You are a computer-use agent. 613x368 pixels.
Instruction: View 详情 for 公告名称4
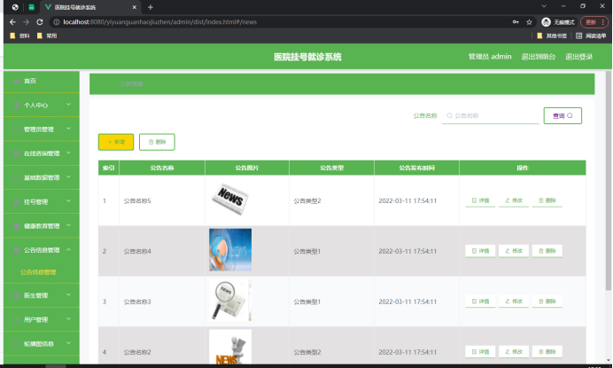point(480,251)
